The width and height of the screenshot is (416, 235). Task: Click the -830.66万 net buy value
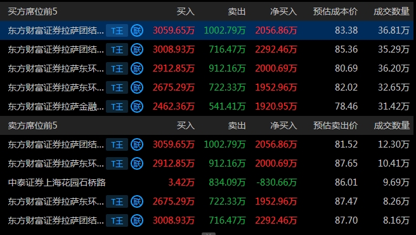pyautogui.click(x=276, y=182)
